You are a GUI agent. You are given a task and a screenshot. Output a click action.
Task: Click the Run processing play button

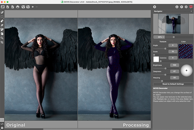(x=155, y=7)
